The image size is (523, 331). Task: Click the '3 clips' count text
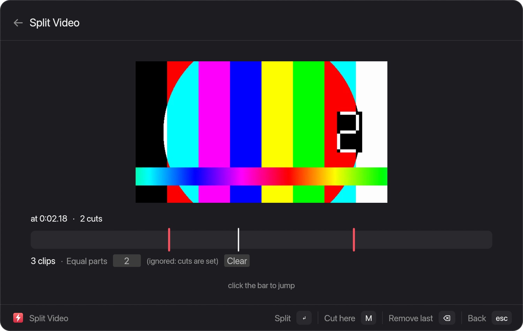(43, 261)
